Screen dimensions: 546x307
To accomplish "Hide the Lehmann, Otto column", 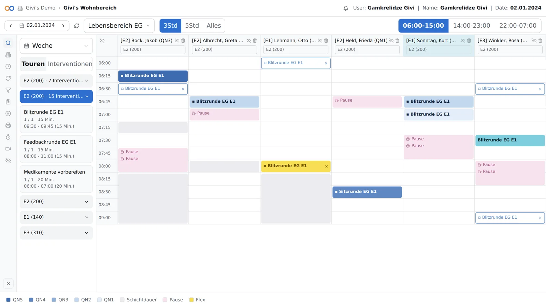I will (x=320, y=41).
